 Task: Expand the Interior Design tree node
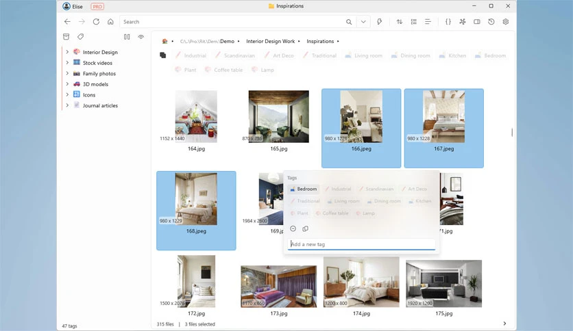tap(67, 52)
